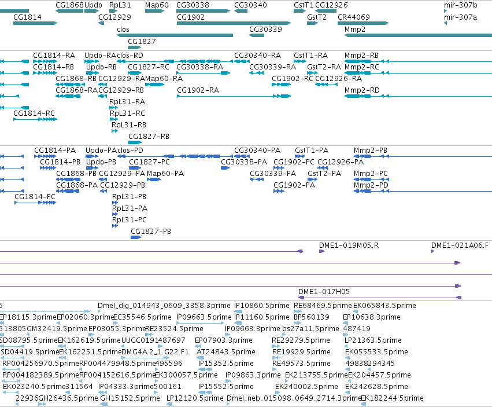Select the CG1902-RA transcript label
Screen dimensions: 492x407
click(198, 90)
